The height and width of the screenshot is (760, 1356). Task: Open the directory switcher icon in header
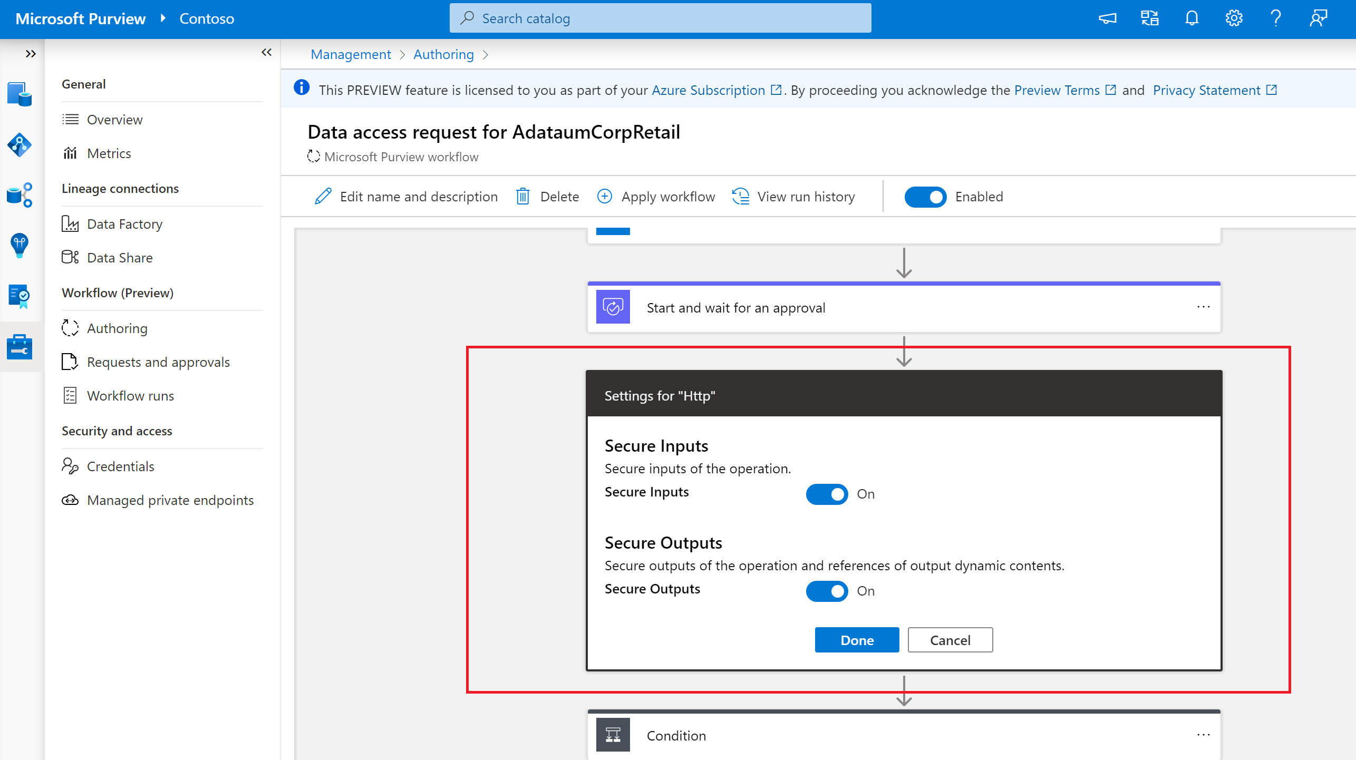1150,18
